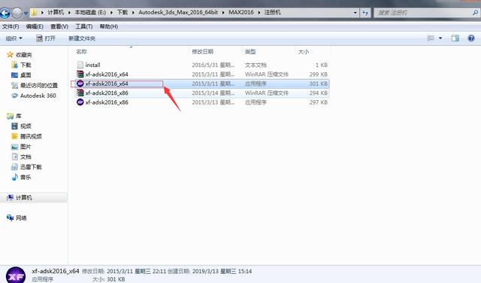This screenshot has height=283, width=481.
Task: Click 下载 in address breadcrumb
Action: point(122,12)
